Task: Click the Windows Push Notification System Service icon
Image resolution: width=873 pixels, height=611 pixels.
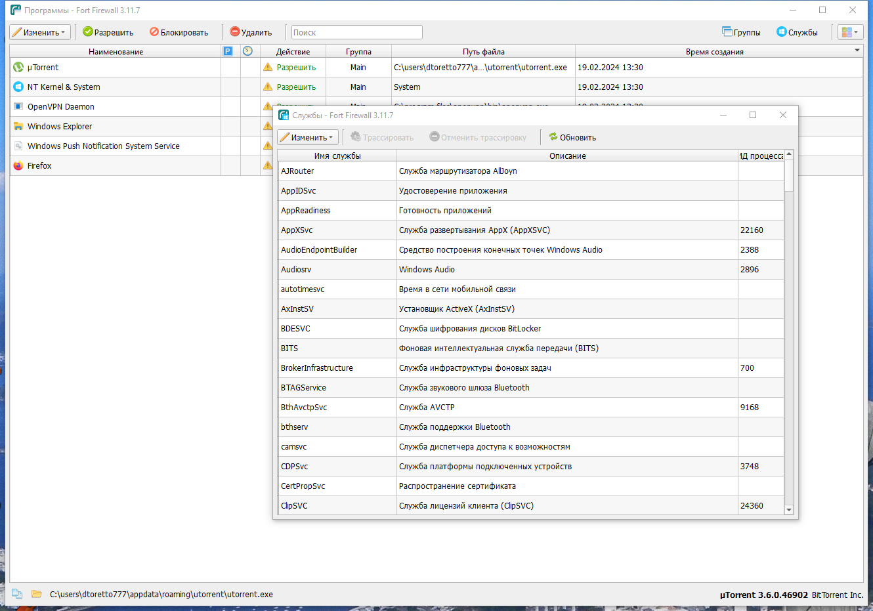Action: tap(18, 146)
